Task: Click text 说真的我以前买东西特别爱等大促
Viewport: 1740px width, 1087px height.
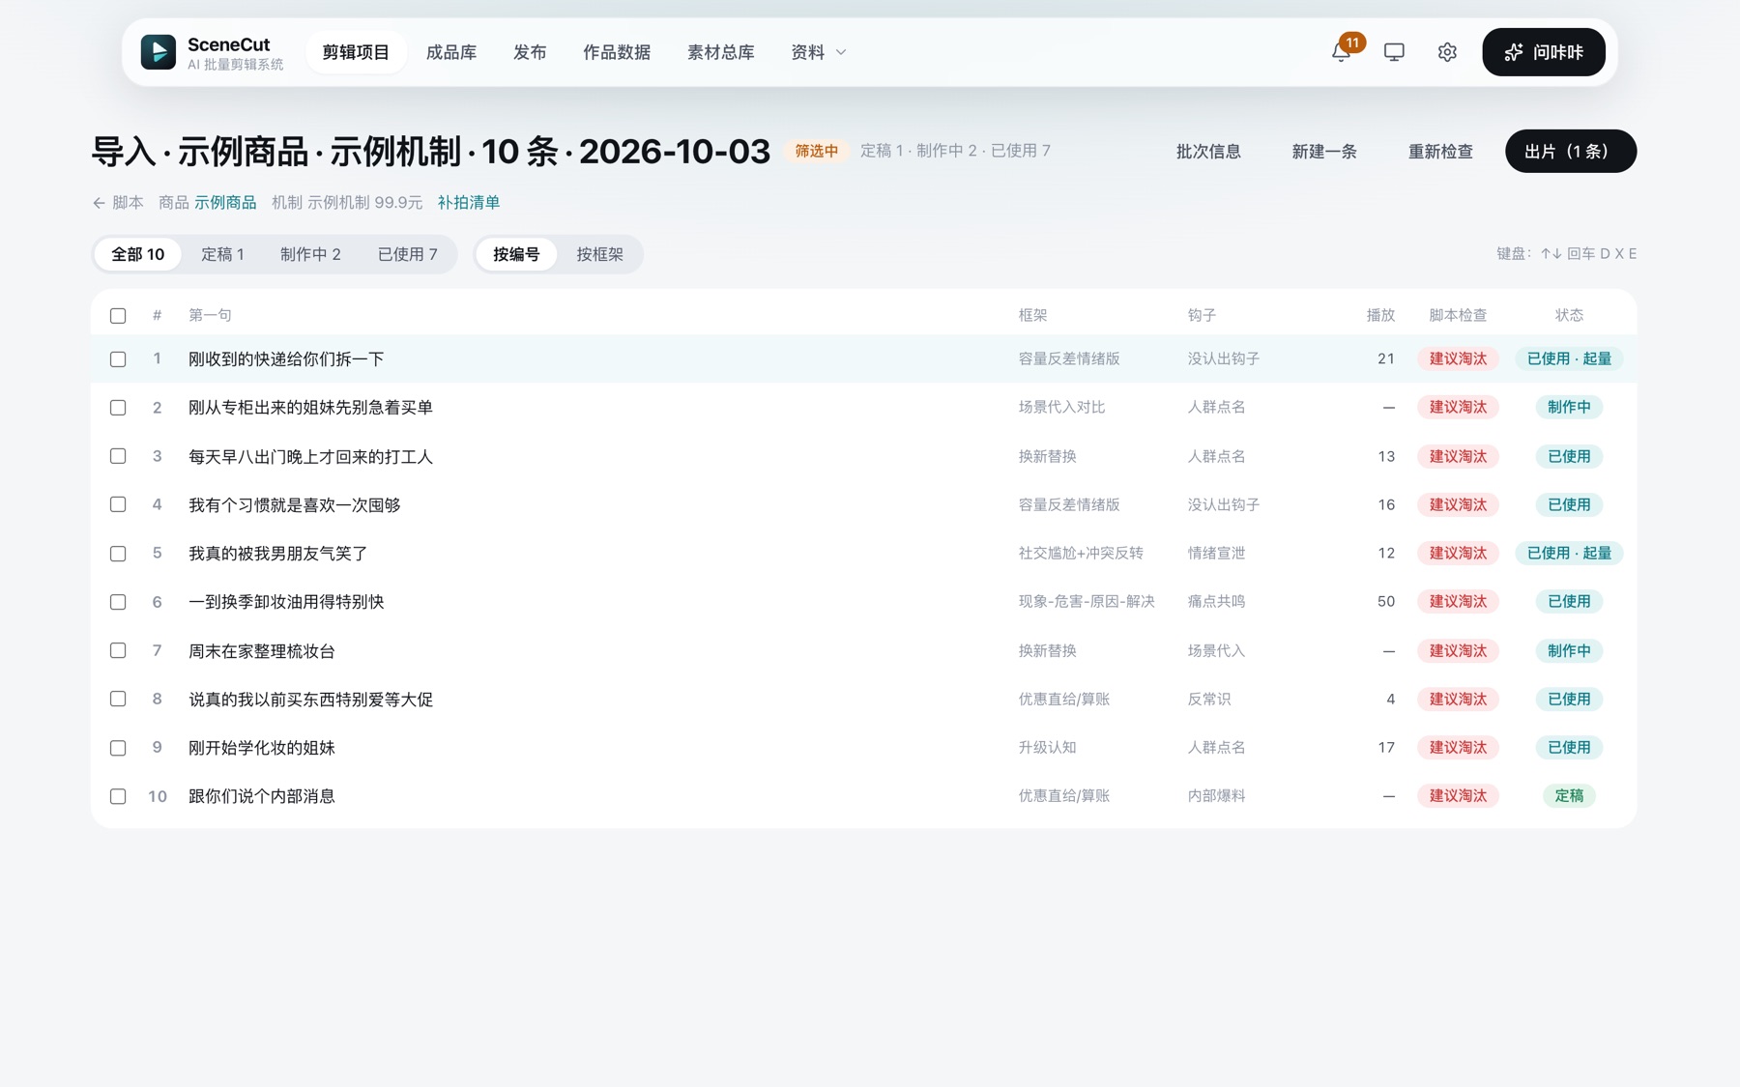Action: (310, 699)
